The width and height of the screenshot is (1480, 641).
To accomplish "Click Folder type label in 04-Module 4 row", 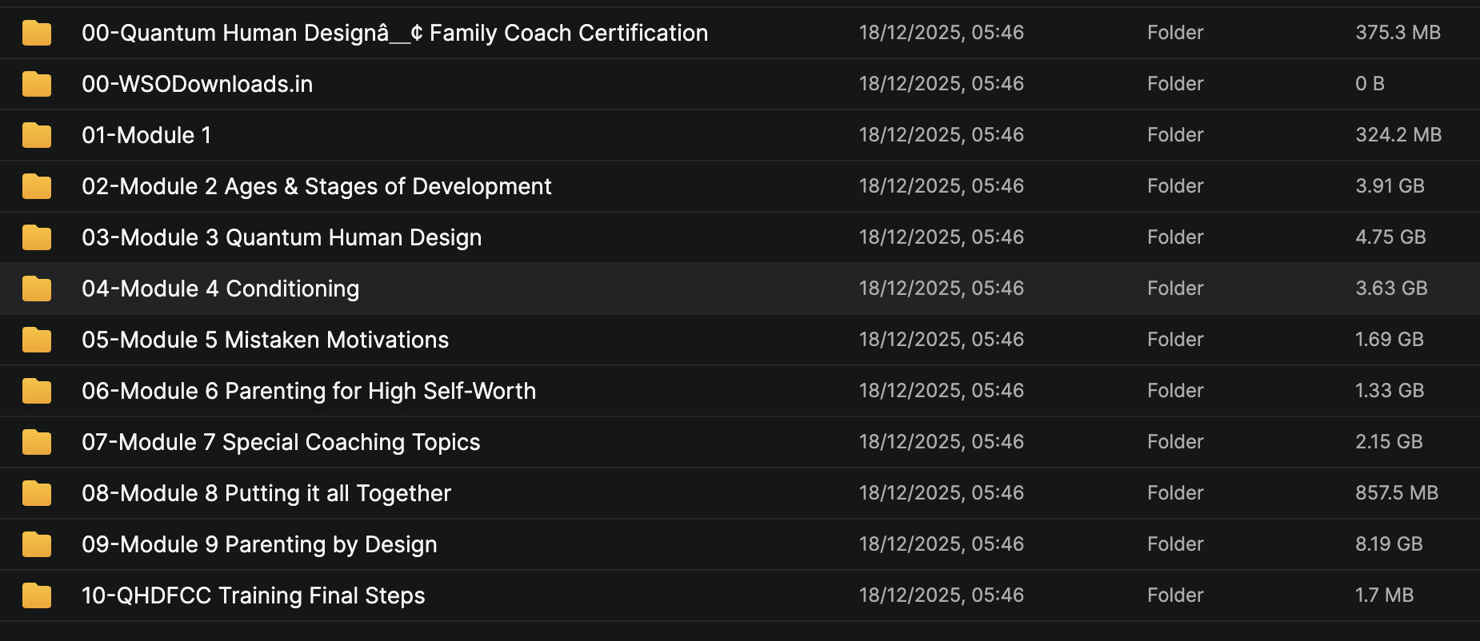I will [x=1174, y=289].
